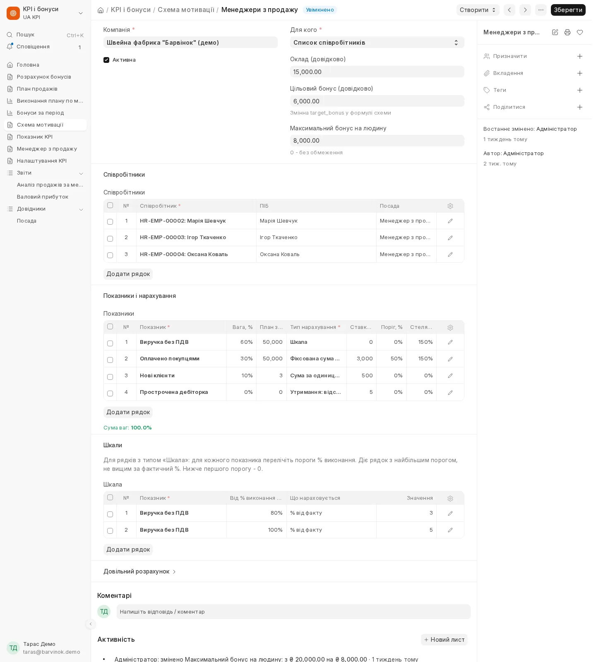Image resolution: width=596 pixels, height=662 pixels.
Task: Edit the Нові клієнти indicator row
Action: click(450, 376)
